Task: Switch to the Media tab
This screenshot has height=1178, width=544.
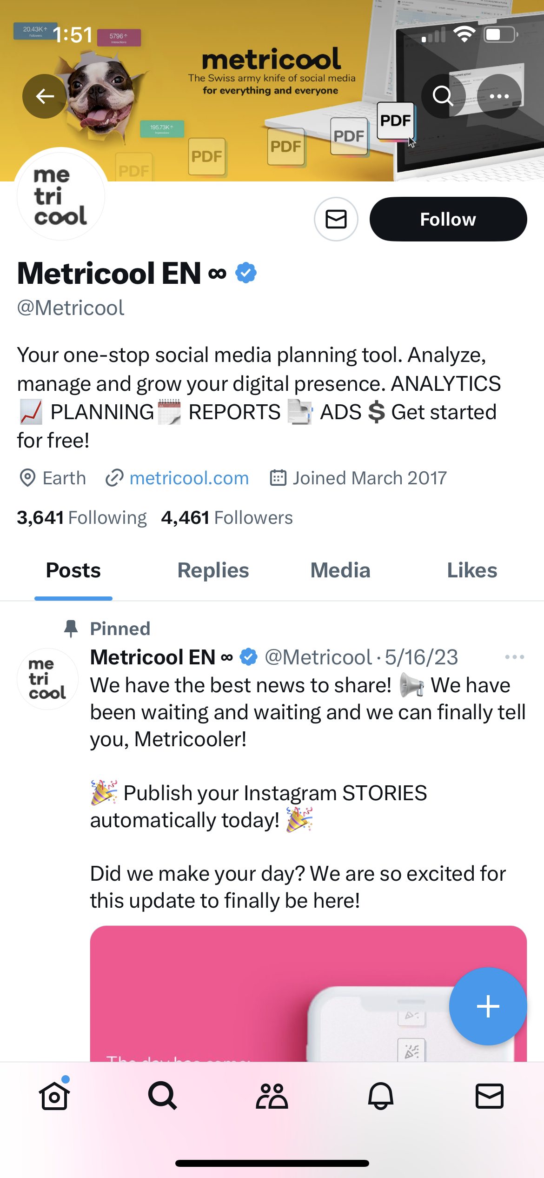Action: (340, 571)
